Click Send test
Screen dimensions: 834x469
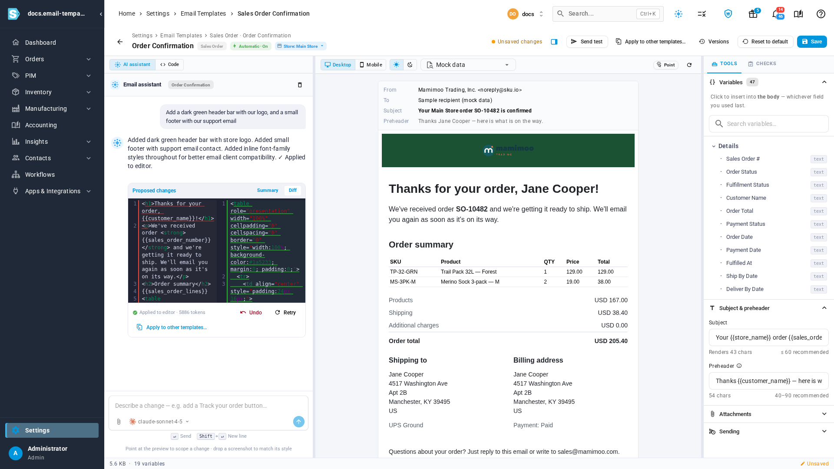(587, 42)
